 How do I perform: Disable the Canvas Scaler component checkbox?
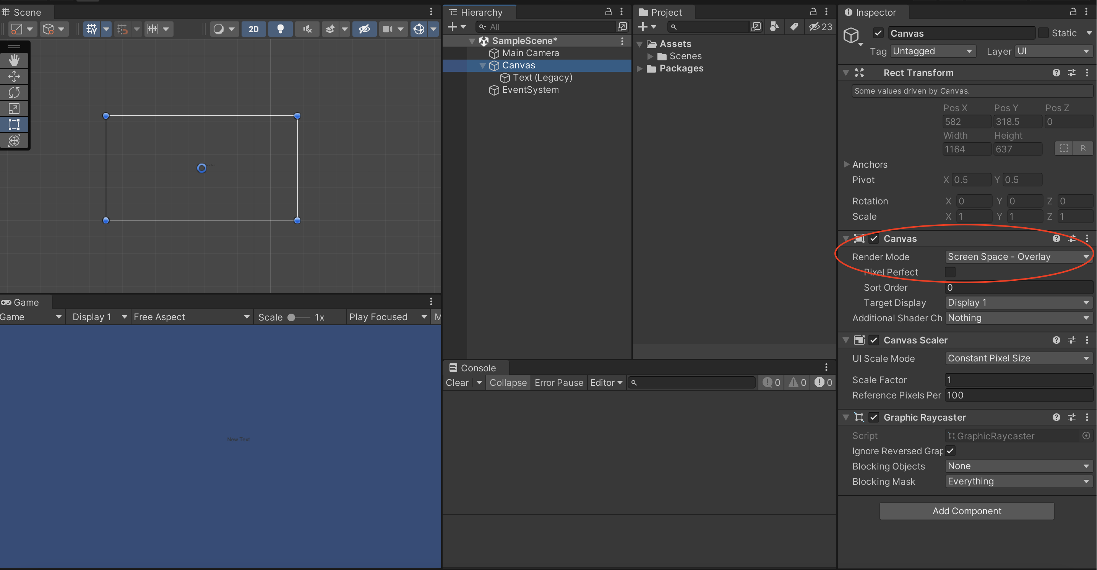click(873, 340)
